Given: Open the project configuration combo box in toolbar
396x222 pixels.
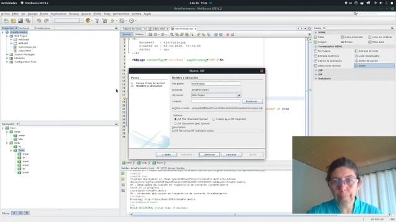Looking at the screenshot, I should pyautogui.click(x=69, y=20).
